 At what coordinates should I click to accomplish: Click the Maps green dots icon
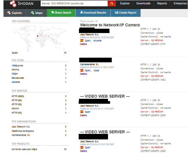pyautogui.click(x=33, y=13)
